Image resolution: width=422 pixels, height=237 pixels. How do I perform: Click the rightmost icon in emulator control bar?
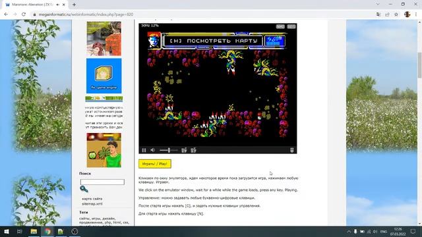point(292,150)
